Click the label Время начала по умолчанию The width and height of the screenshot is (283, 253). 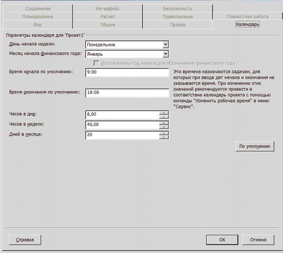[41, 71]
